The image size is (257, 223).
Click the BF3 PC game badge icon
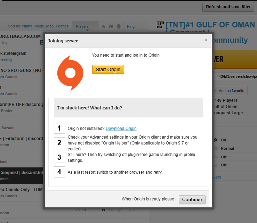click(x=160, y=25)
